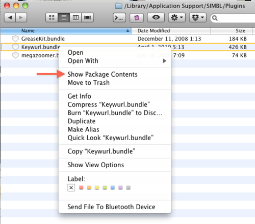This screenshot has height=224, width=255.
Task: Apply the orange label color
Action: point(89,188)
